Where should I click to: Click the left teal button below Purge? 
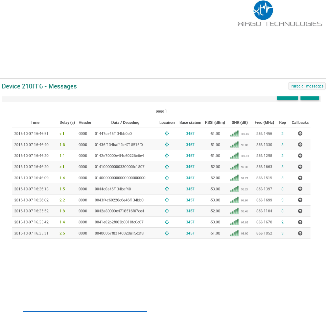(287, 98)
